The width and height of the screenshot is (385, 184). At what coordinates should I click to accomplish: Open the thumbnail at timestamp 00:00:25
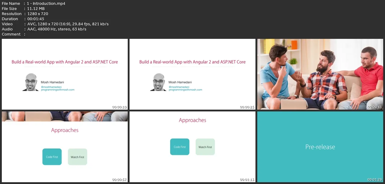pos(192,74)
